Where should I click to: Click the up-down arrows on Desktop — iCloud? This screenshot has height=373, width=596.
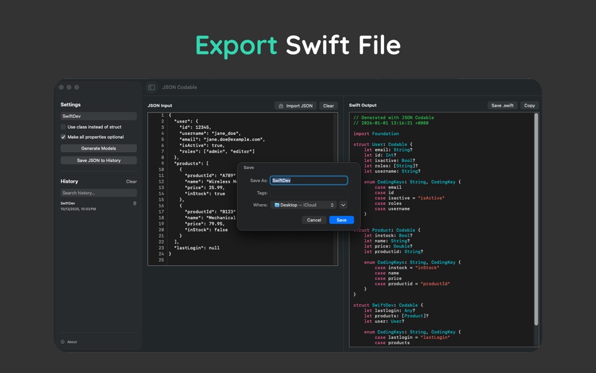[332, 205]
